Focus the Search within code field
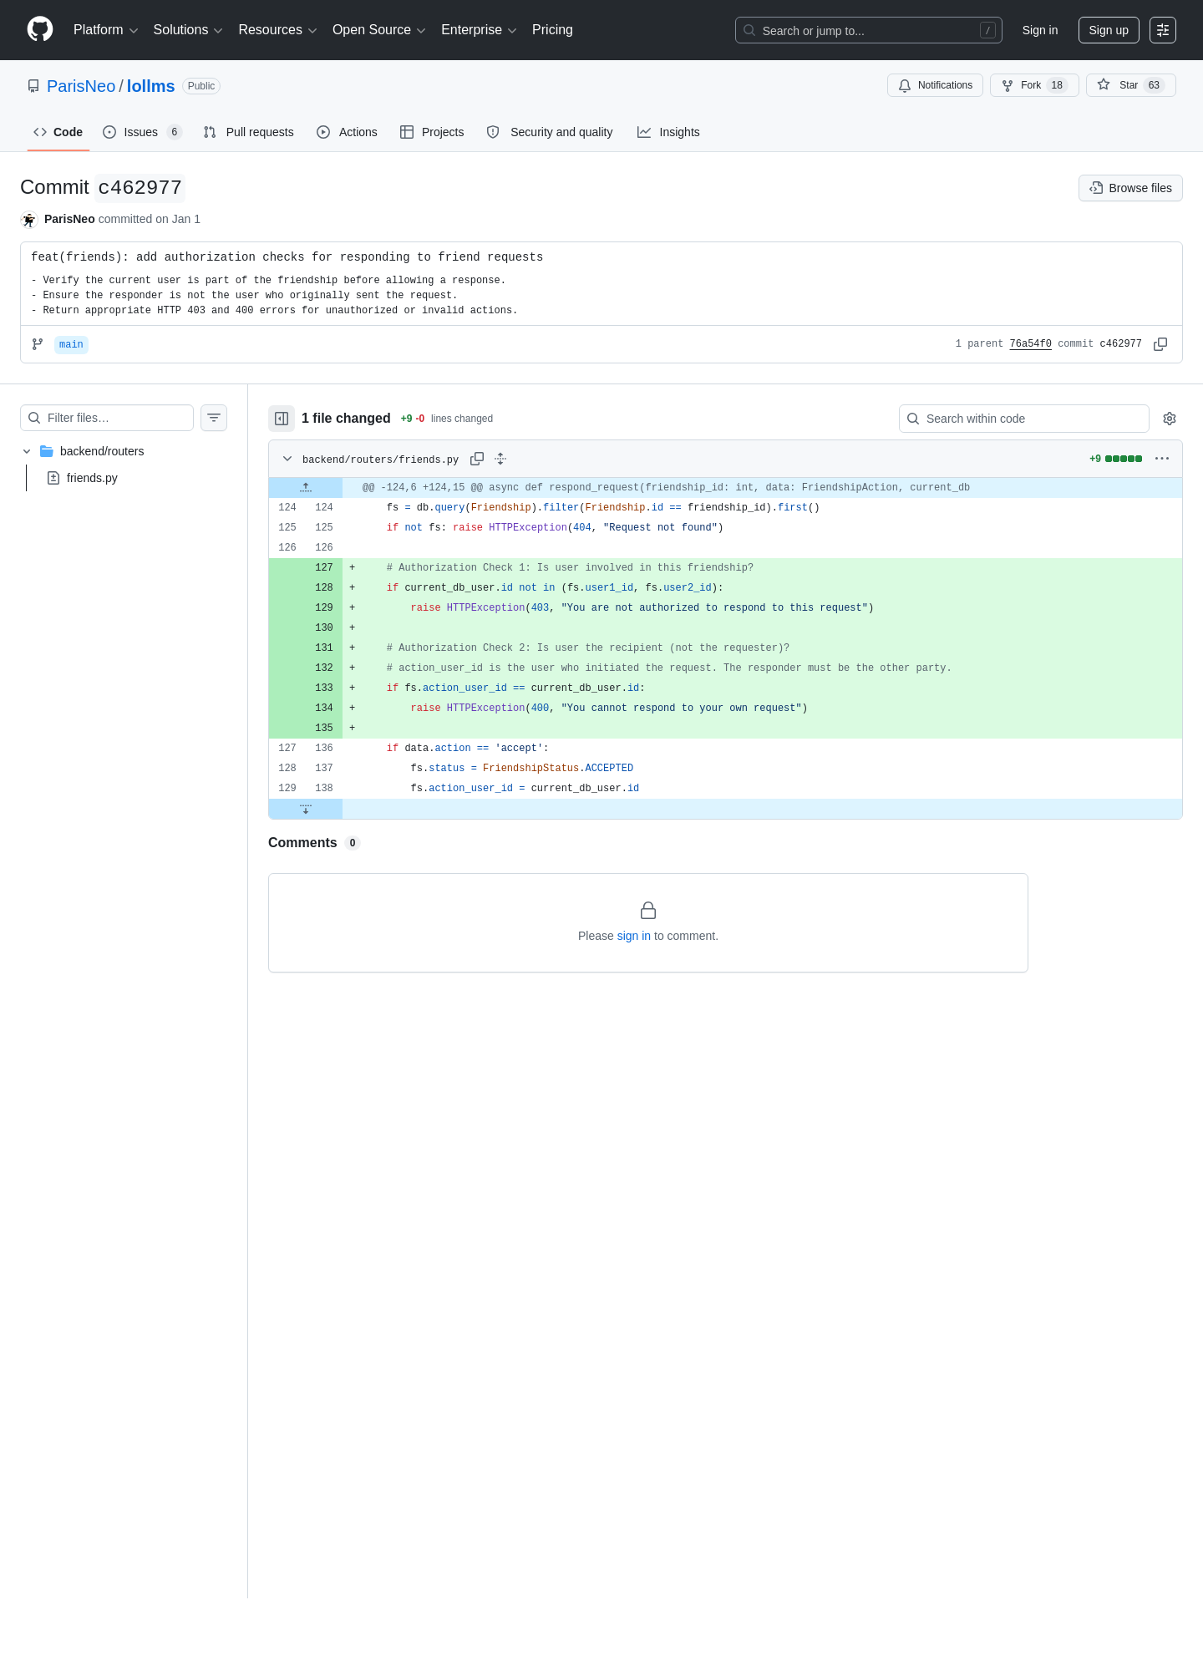Image resolution: width=1203 pixels, height=1671 pixels. [1024, 419]
